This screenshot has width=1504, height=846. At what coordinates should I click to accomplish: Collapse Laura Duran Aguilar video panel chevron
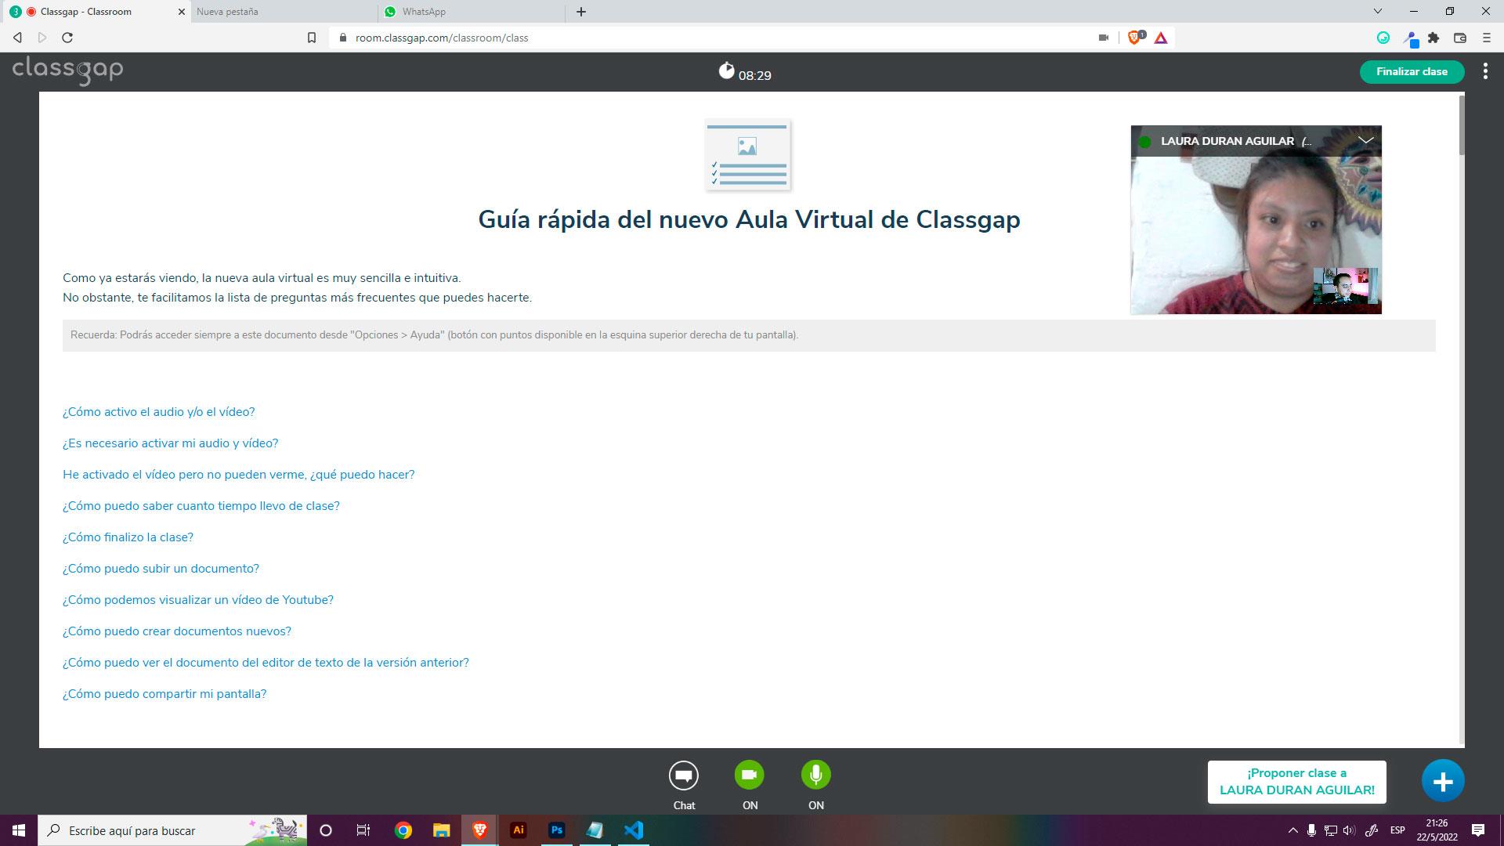click(x=1365, y=141)
